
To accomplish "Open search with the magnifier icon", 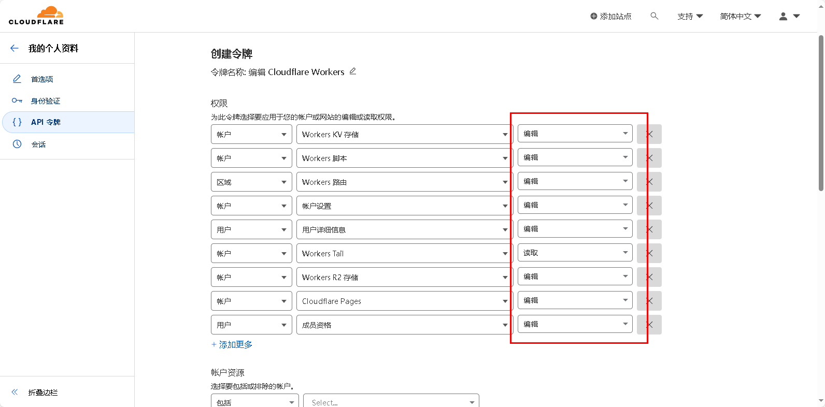I will click(x=655, y=16).
